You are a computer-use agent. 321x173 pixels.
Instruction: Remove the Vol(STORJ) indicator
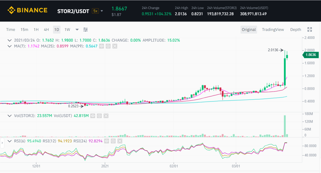pyautogui.click(x=106, y=116)
